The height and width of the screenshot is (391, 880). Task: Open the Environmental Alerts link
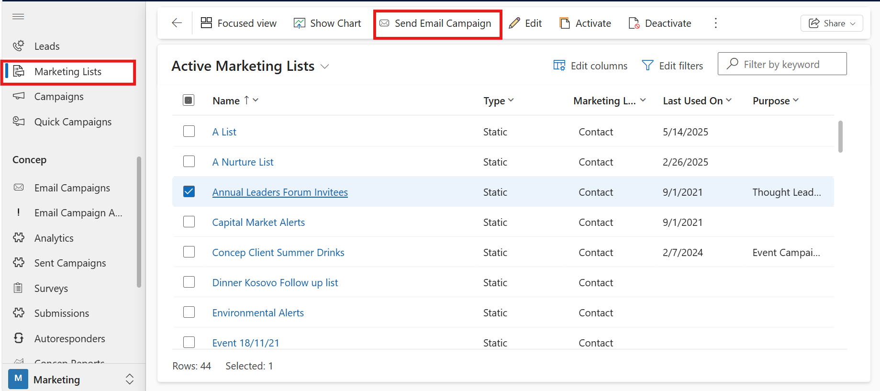coord(258,313)
